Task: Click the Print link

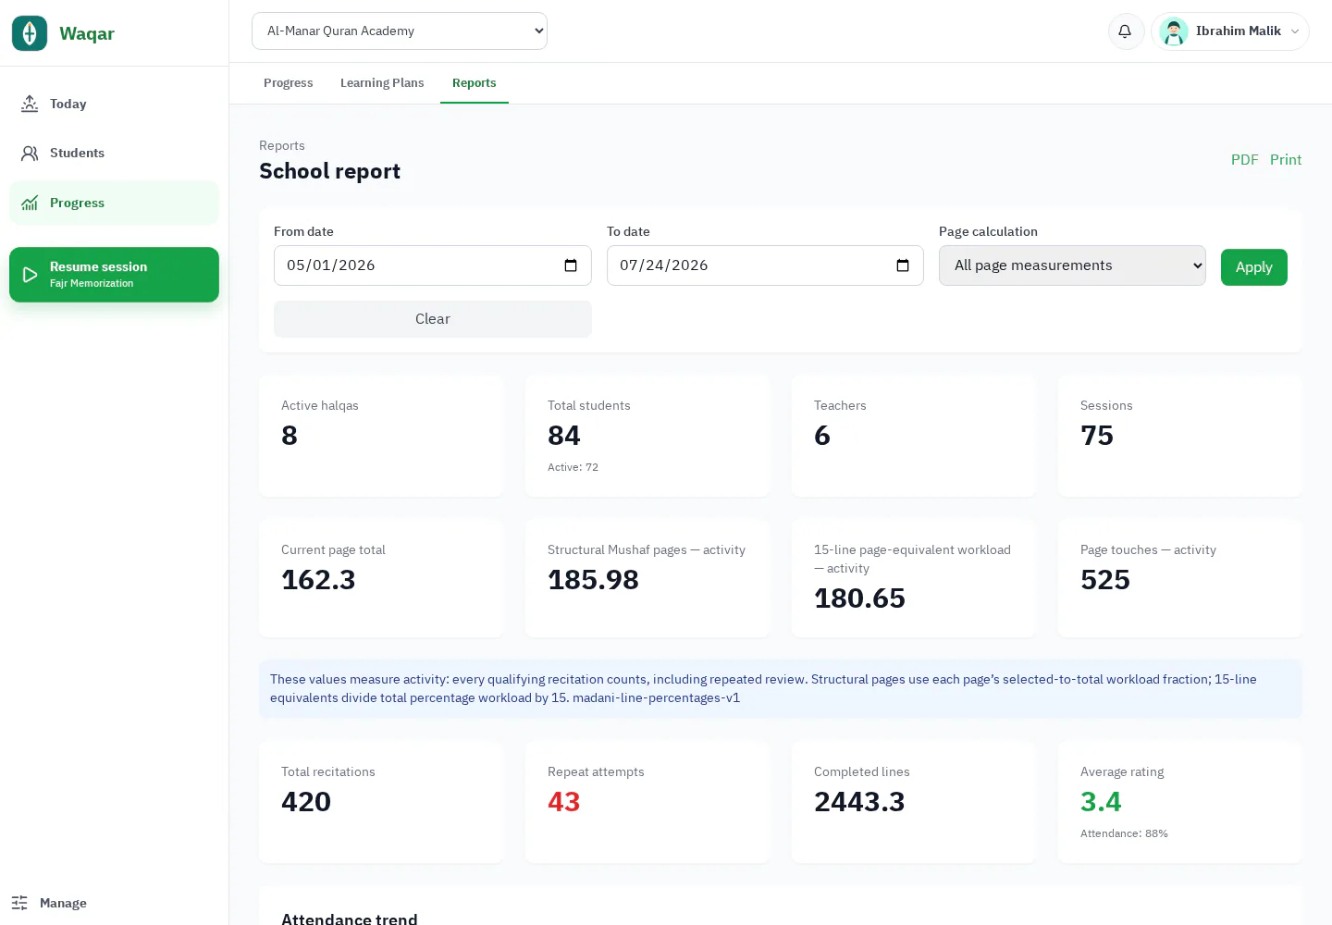Action: point(1286,159)
